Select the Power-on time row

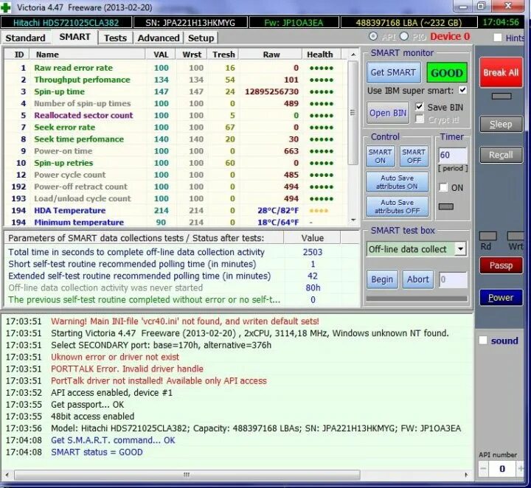tap(176, 151)
